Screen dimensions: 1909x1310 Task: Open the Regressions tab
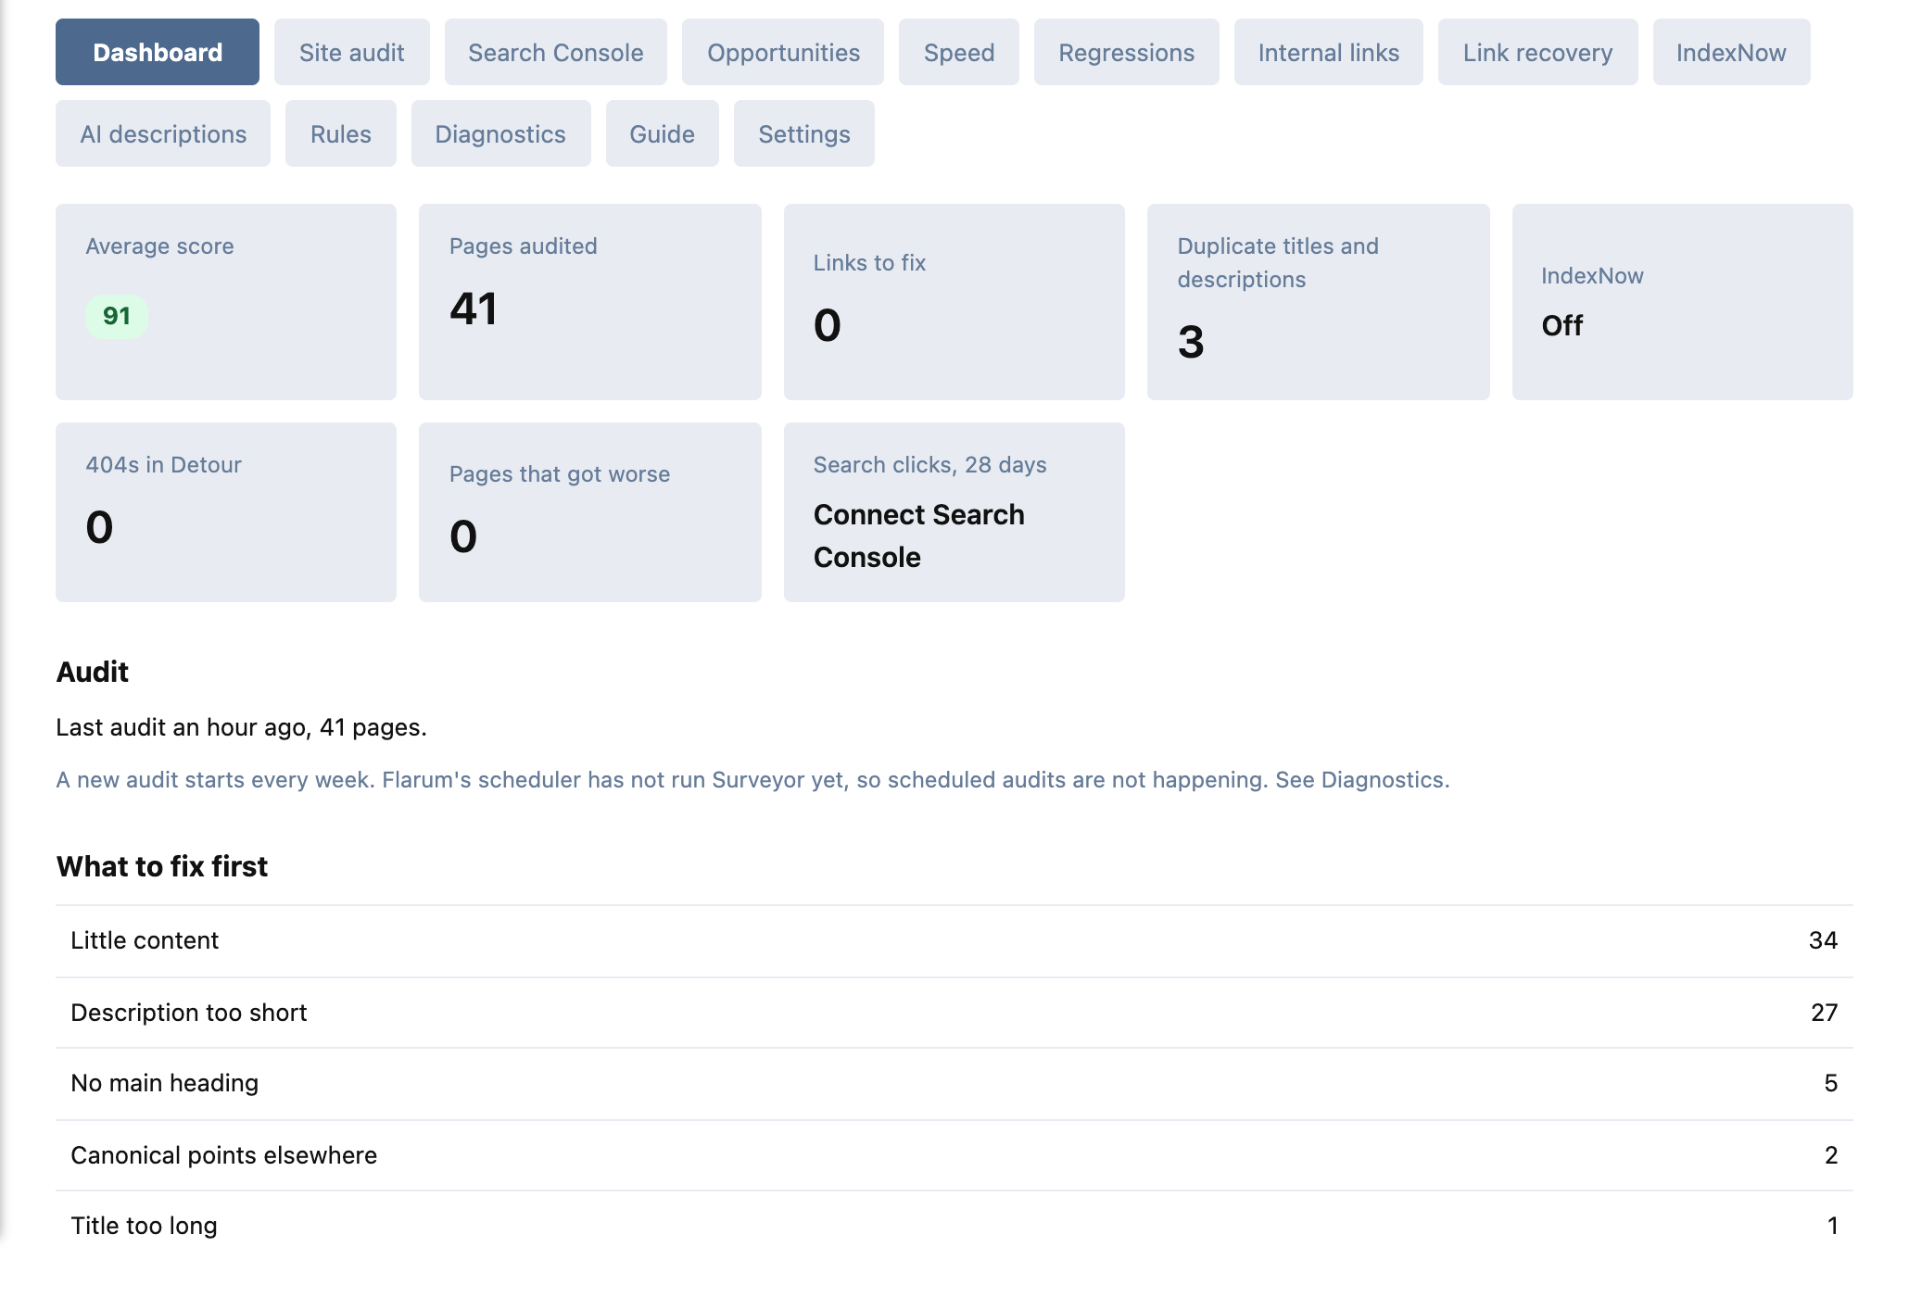(1127, 52)
